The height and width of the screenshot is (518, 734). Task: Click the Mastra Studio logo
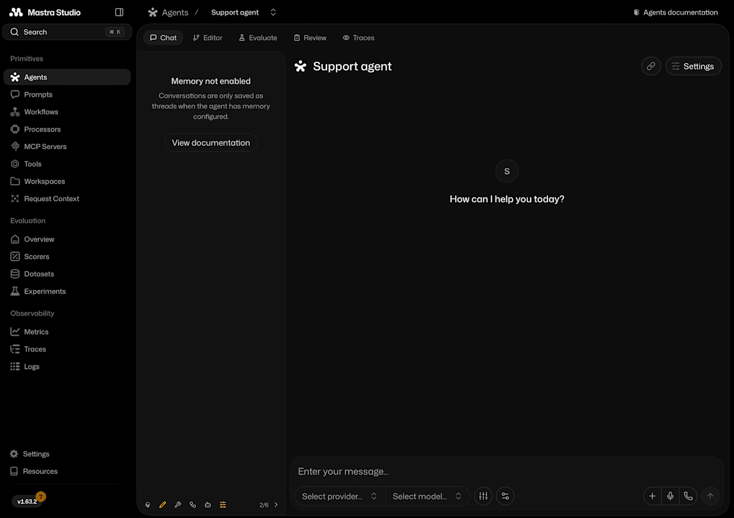pyautogui.click(x=45, y=12)
